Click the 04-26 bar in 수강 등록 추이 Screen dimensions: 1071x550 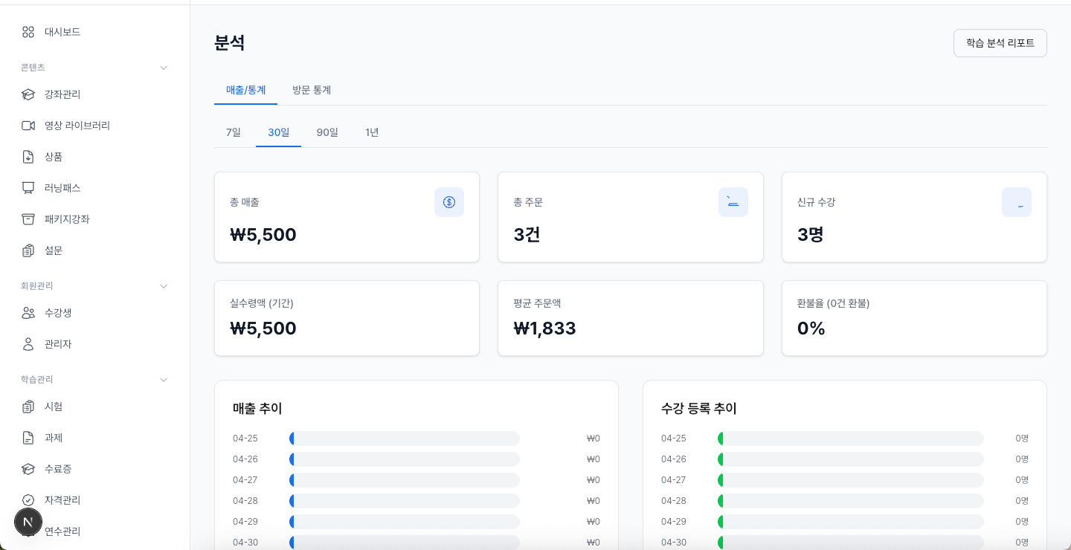point(851,459)
